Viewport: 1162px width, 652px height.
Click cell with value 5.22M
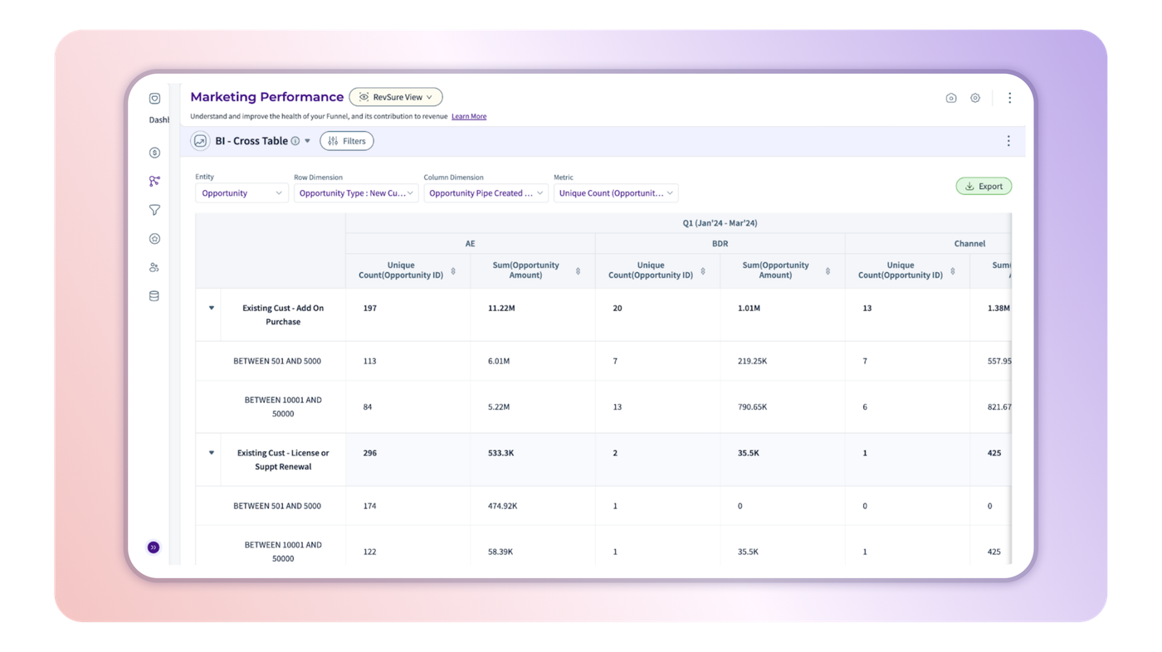(499, 407)
